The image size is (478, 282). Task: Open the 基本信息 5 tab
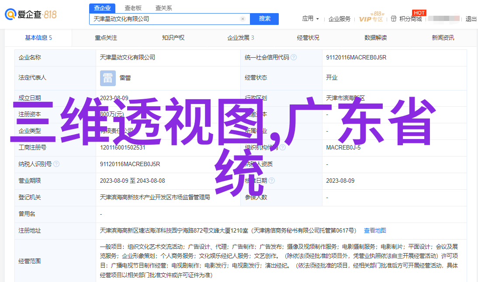(x=38, y=38)
